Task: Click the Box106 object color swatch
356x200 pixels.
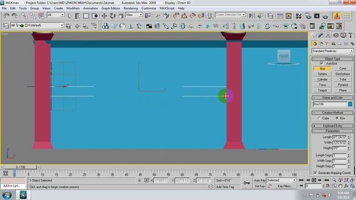Action: click(x=350, y=104)
